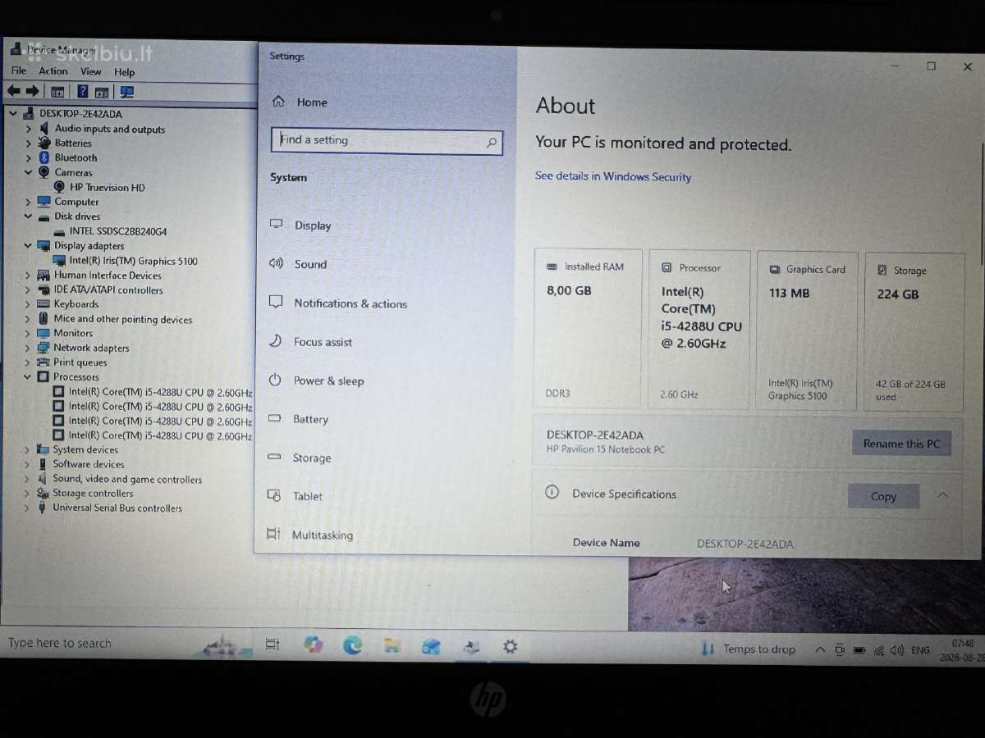Screen dimensions: 985x738
Task: Open the File menu in Device Manager
Action: (x=19, y=71)
